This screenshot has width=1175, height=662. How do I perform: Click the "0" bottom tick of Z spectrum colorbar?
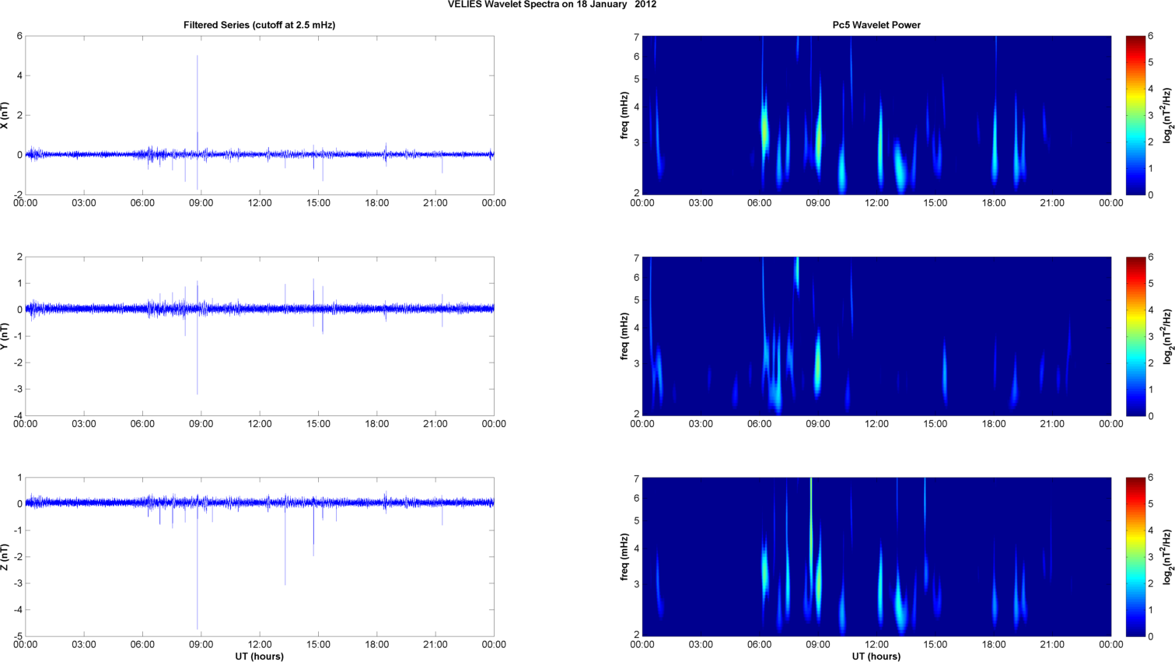pos(1151,636)
